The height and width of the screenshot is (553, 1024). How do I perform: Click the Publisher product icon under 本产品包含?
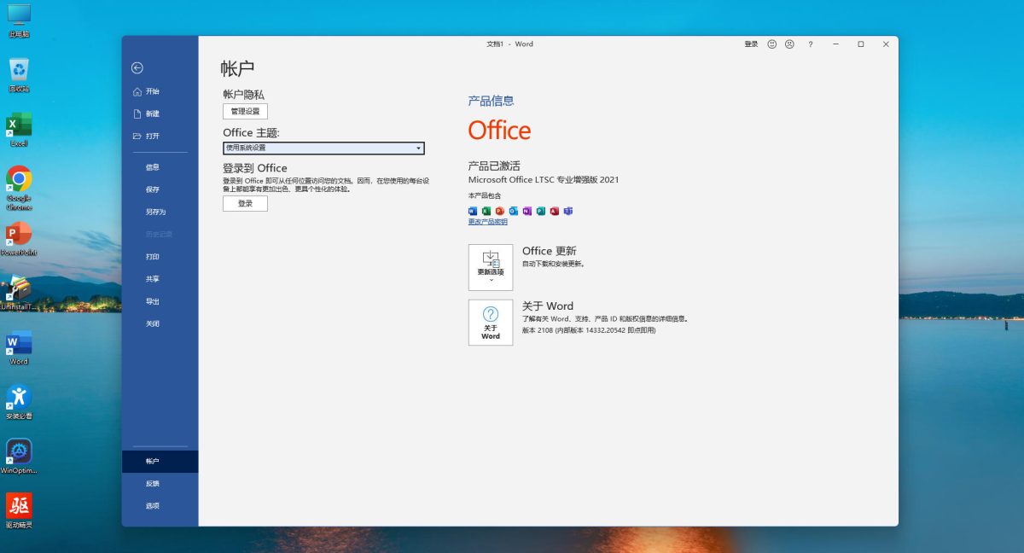[x=541, y=211]
